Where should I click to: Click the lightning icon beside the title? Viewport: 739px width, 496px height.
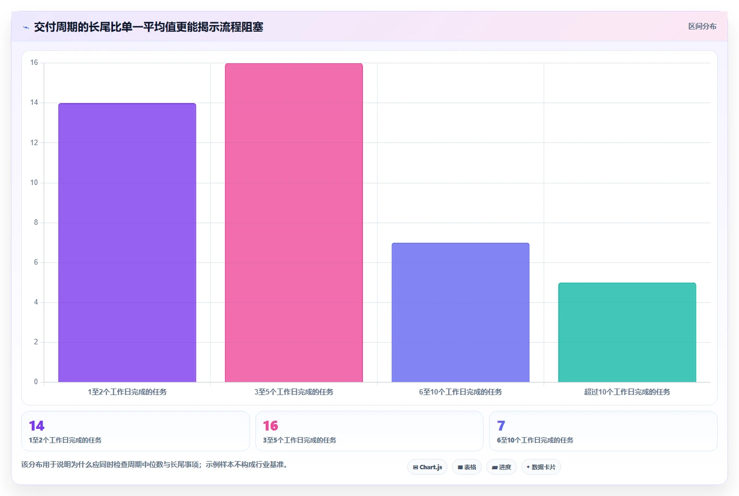click(x=26, y=27)
